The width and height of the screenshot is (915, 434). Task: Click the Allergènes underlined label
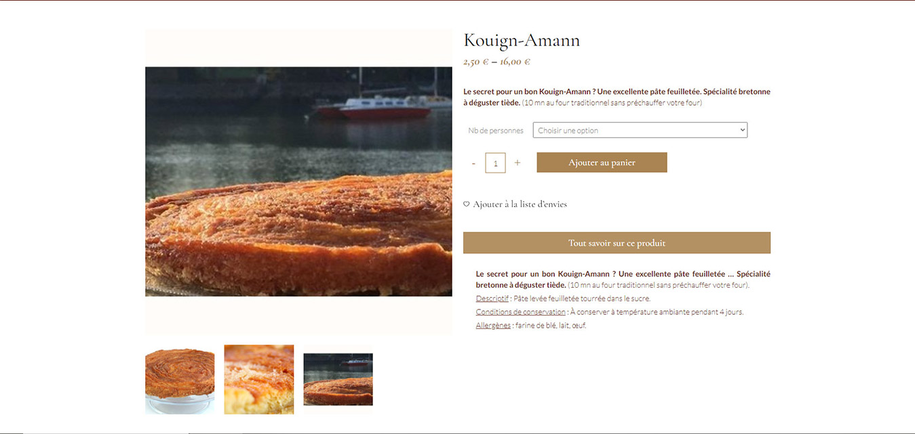[493, 326]
